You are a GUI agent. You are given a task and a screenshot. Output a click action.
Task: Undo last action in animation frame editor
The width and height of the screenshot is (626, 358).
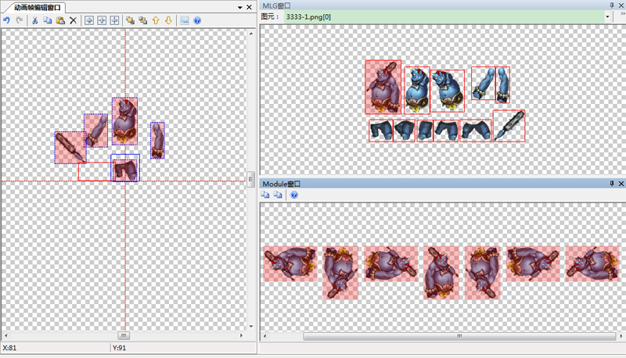[6, 20]
